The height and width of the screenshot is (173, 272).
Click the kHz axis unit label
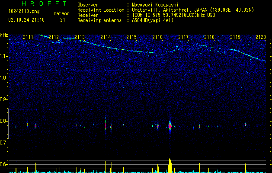pyautogui.click(x=4, y=35)
